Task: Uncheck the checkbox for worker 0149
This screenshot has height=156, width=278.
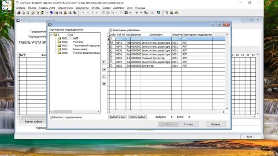Action: click(111, 46)
